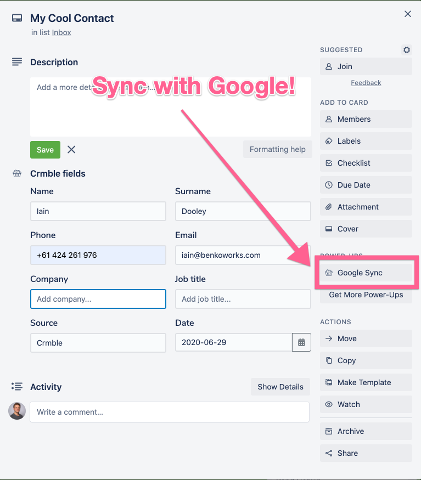Screen dimensions: 421x480
Task: Click the Attachment paperclip icon
Action: click(329, 207)
